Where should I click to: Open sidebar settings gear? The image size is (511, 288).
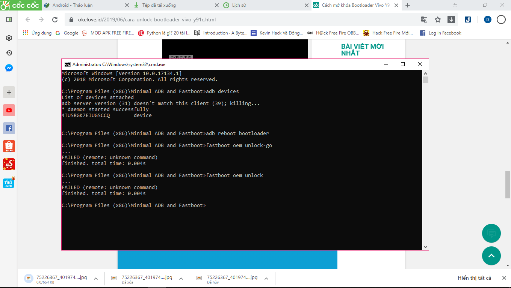pos(9,38)
